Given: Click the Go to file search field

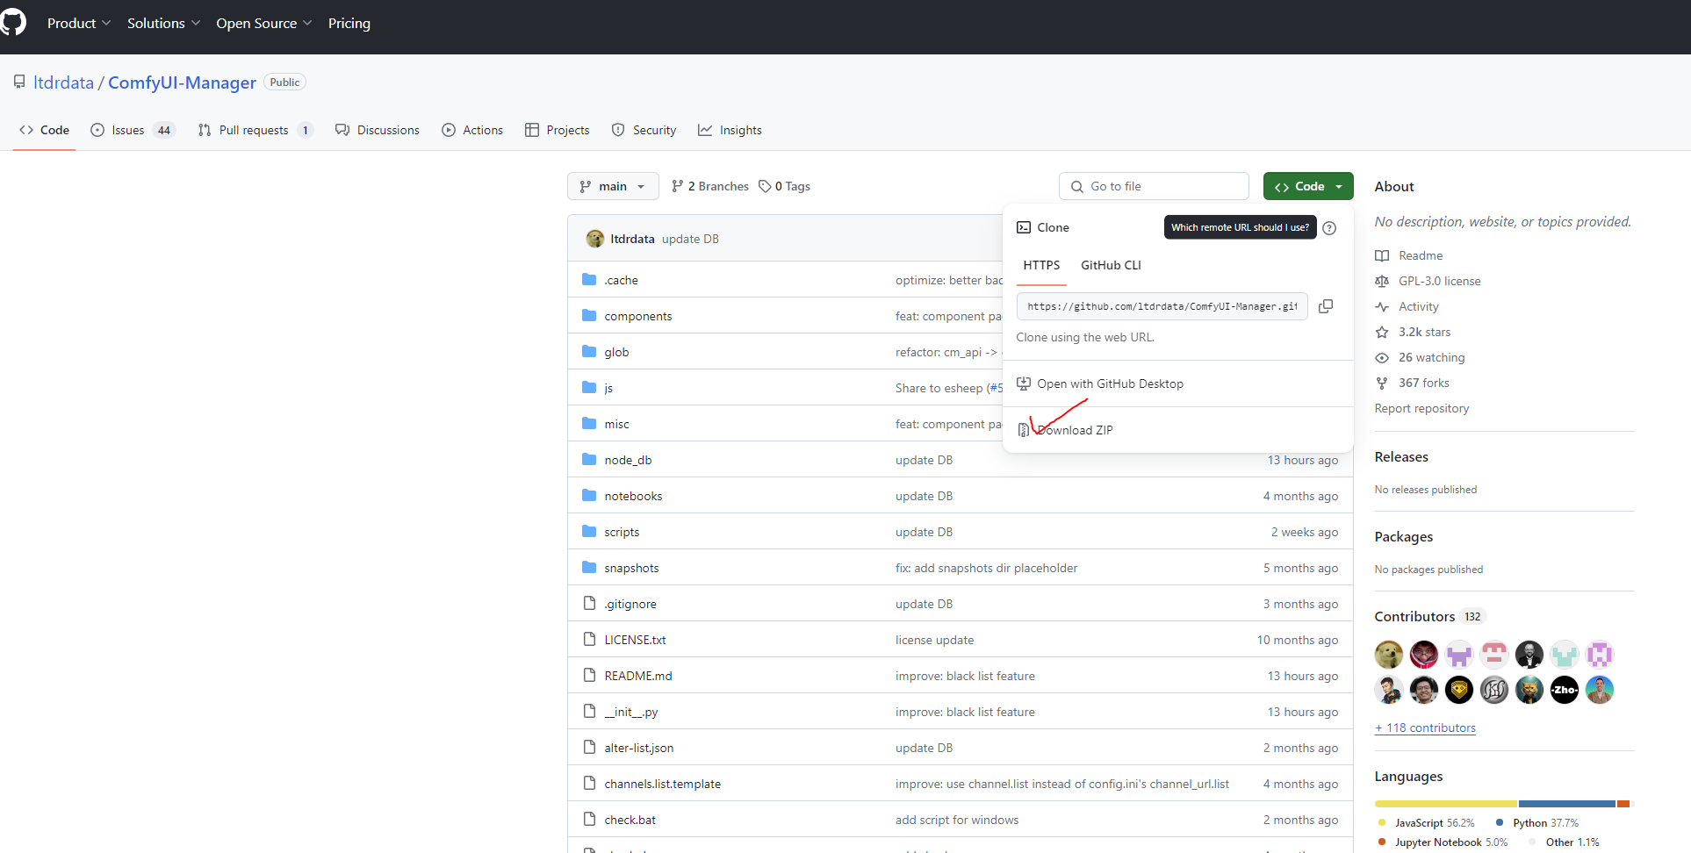Looking at the screenshot, I should [1154, 186].
